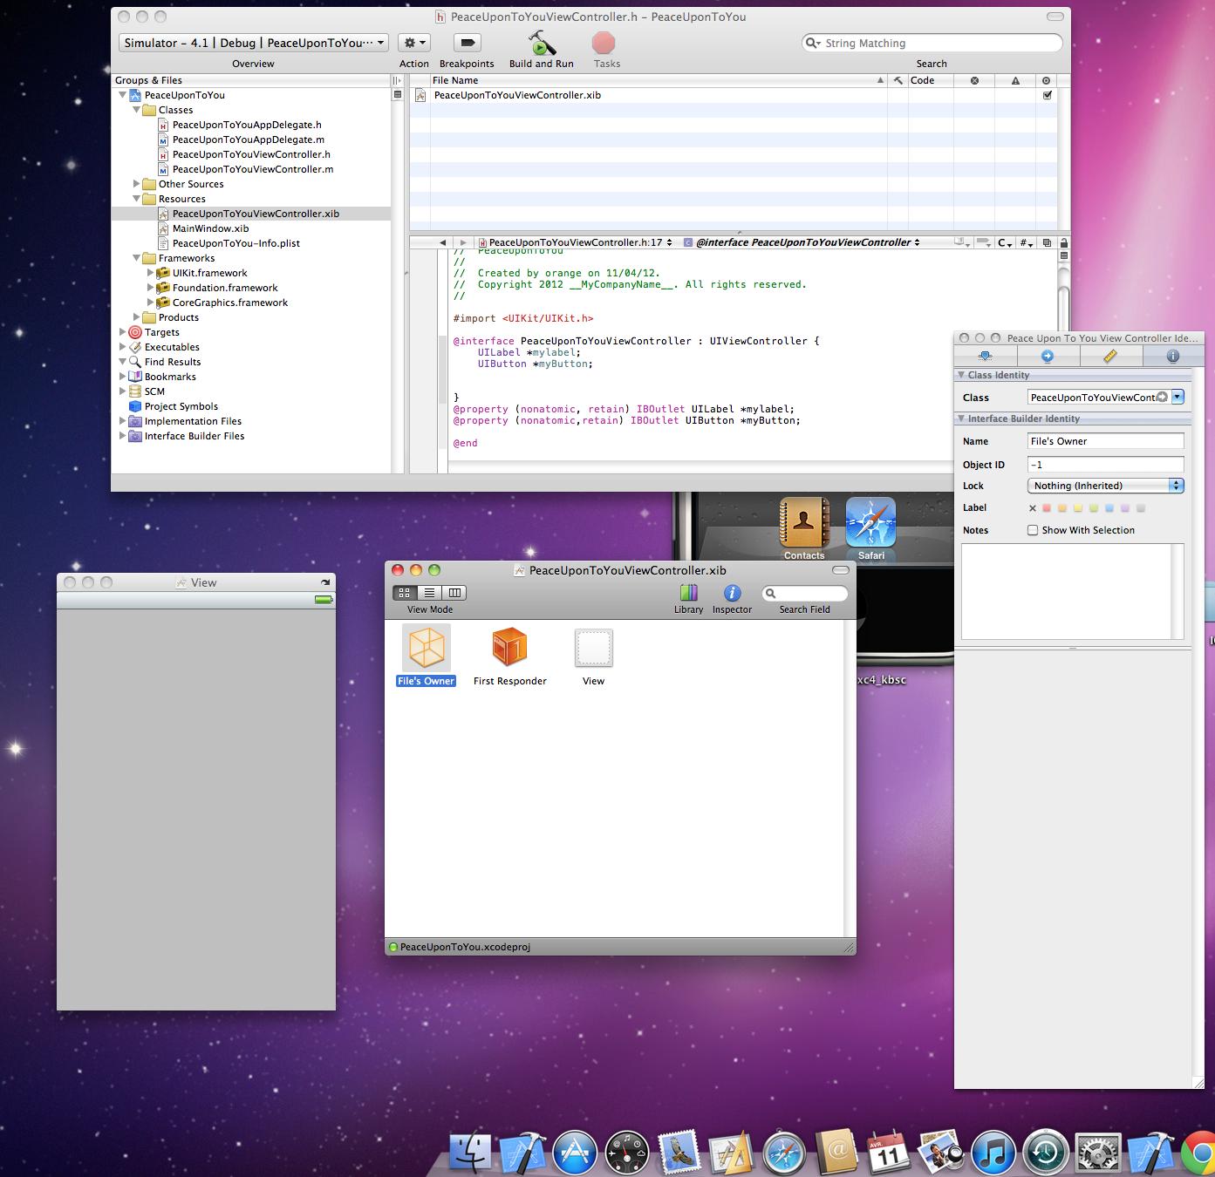Select PeaceUponToYou-Info.plist file
This screenshot has height=1177, width=1215.
coord(235,243)
